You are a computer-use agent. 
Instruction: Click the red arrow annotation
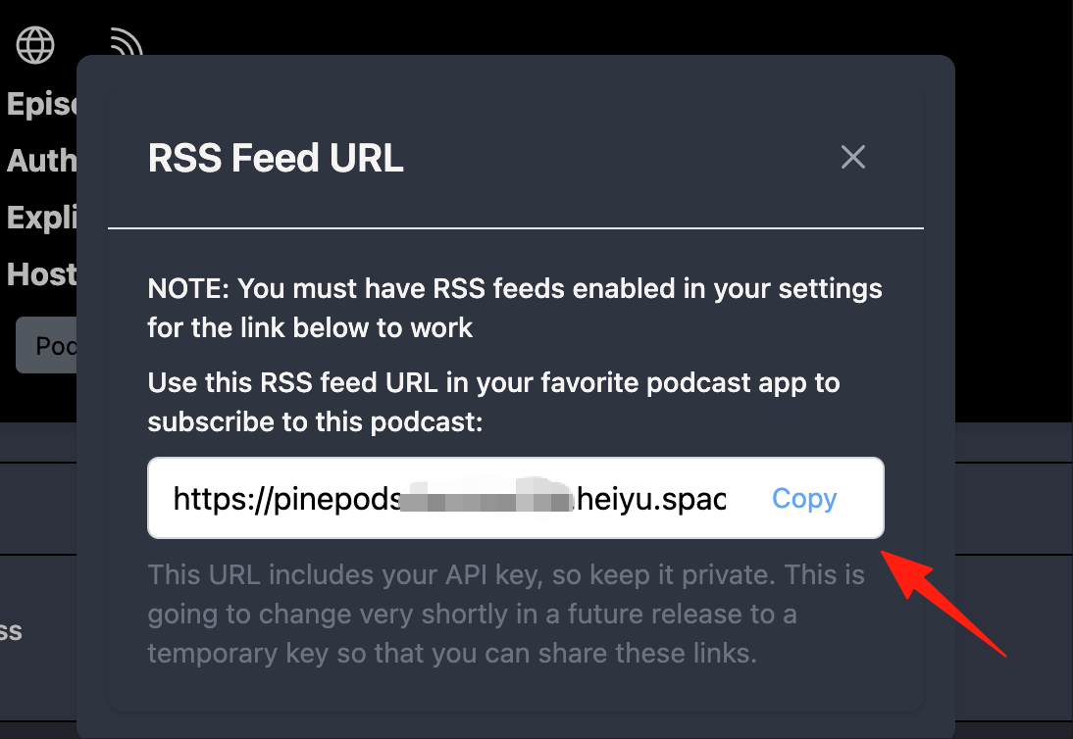click(943, 604)
